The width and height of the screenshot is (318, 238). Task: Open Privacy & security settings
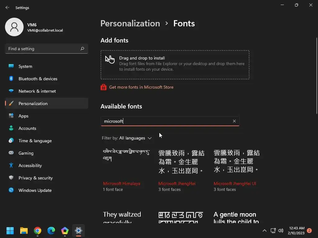(47, 178)
